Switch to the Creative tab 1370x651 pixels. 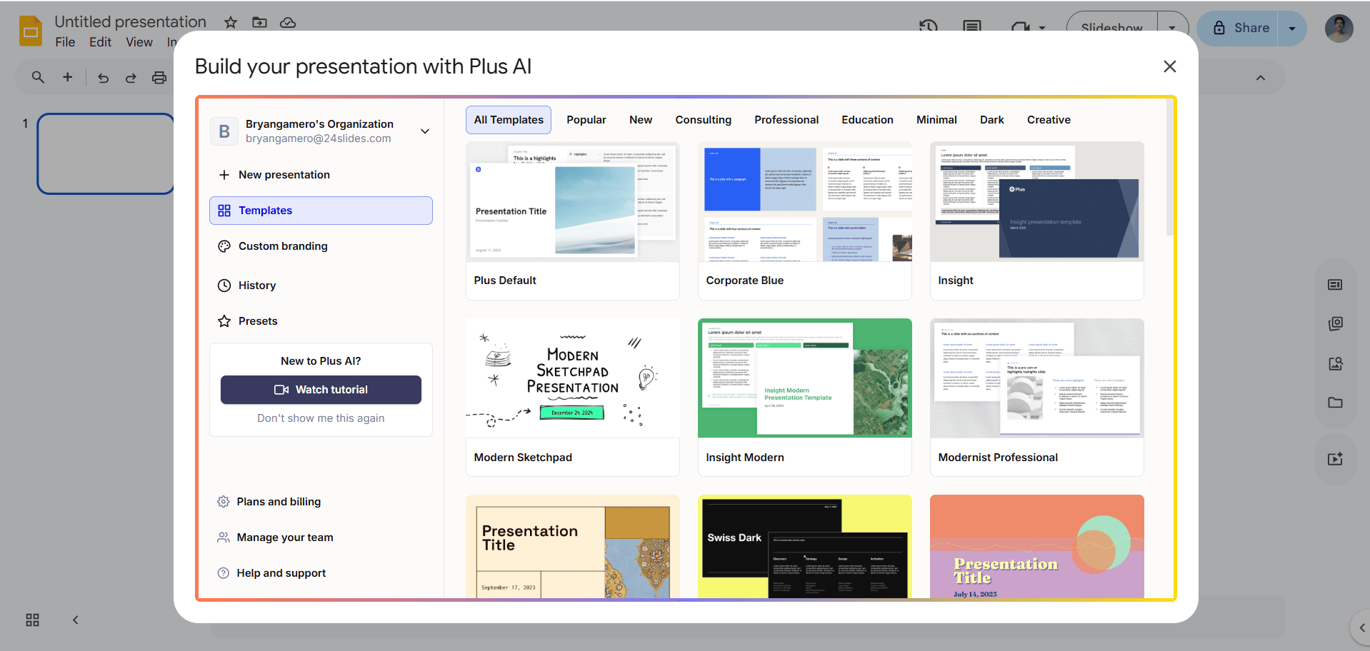1049,120
